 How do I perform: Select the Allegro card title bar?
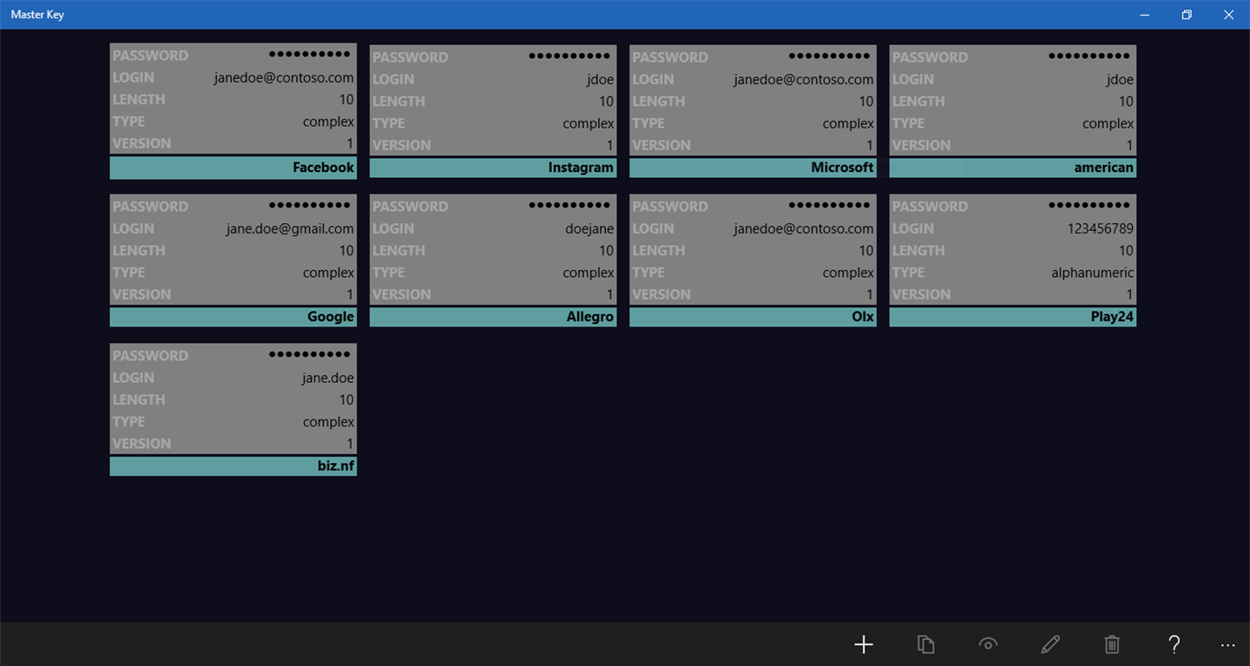pos(493,317)
